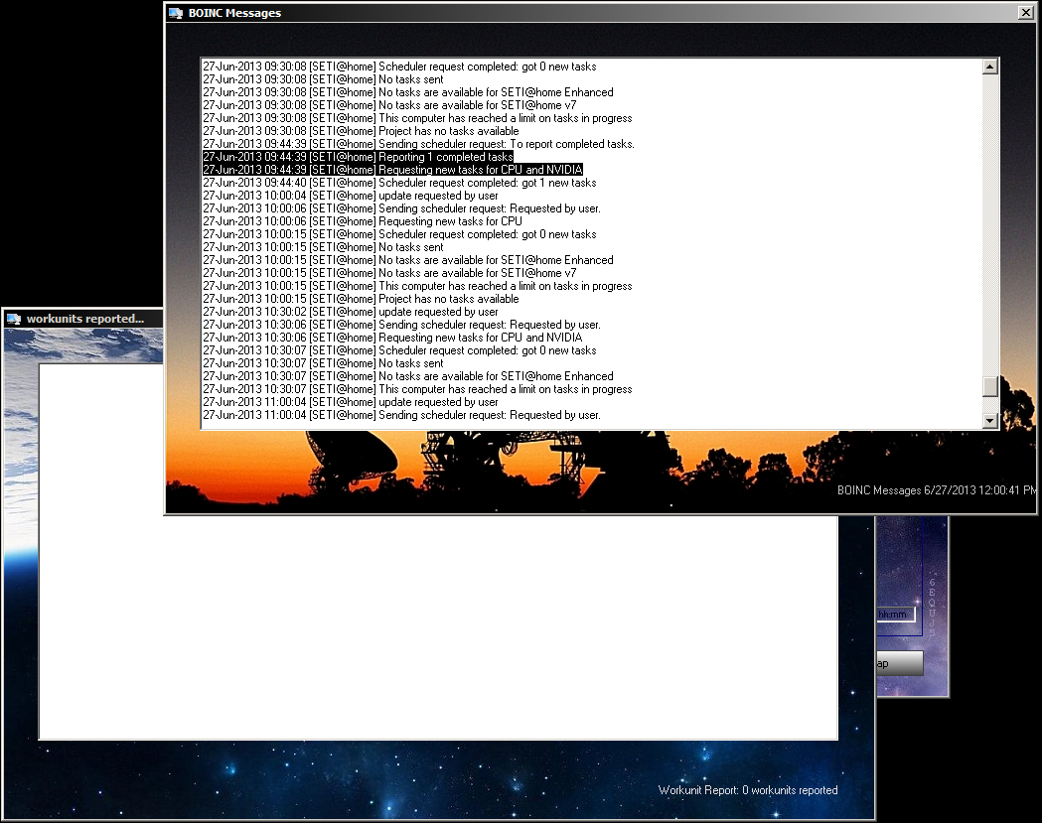Select 09:44:40 line 'got 1 new tasks'
This screenshot has width=1042, height=823.
click(399, 183)
